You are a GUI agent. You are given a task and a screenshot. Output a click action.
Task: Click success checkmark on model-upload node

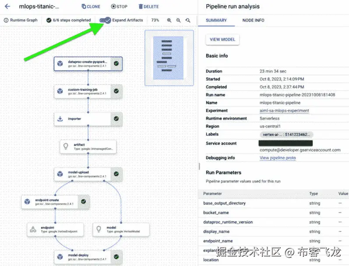pyautogui.click(x=116, y=174)
